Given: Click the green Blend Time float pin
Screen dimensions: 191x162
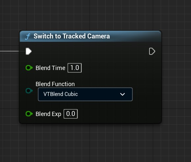Looking at the screenshot, I should [x=29, y=68].
